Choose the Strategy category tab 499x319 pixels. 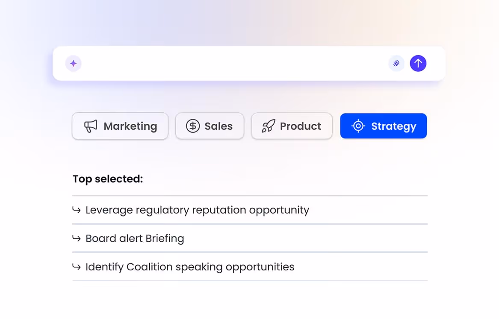[x=384, y=126]
